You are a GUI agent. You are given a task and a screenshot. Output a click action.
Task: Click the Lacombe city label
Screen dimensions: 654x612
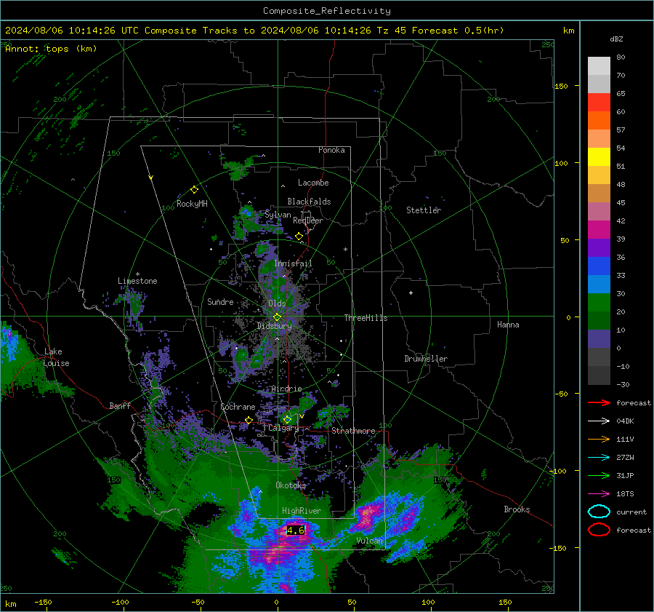313,183
